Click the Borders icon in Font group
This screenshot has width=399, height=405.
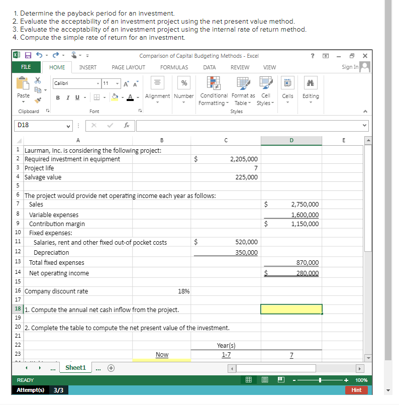(x=96, y=97)
